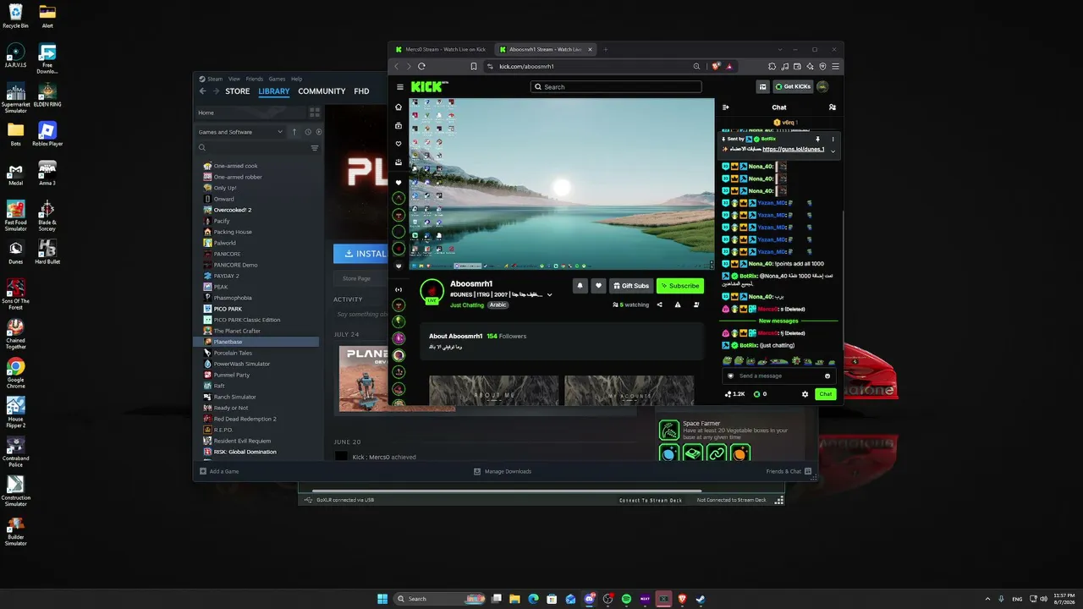Open browser extensions puzzle icon

click(x=772, y=66)
